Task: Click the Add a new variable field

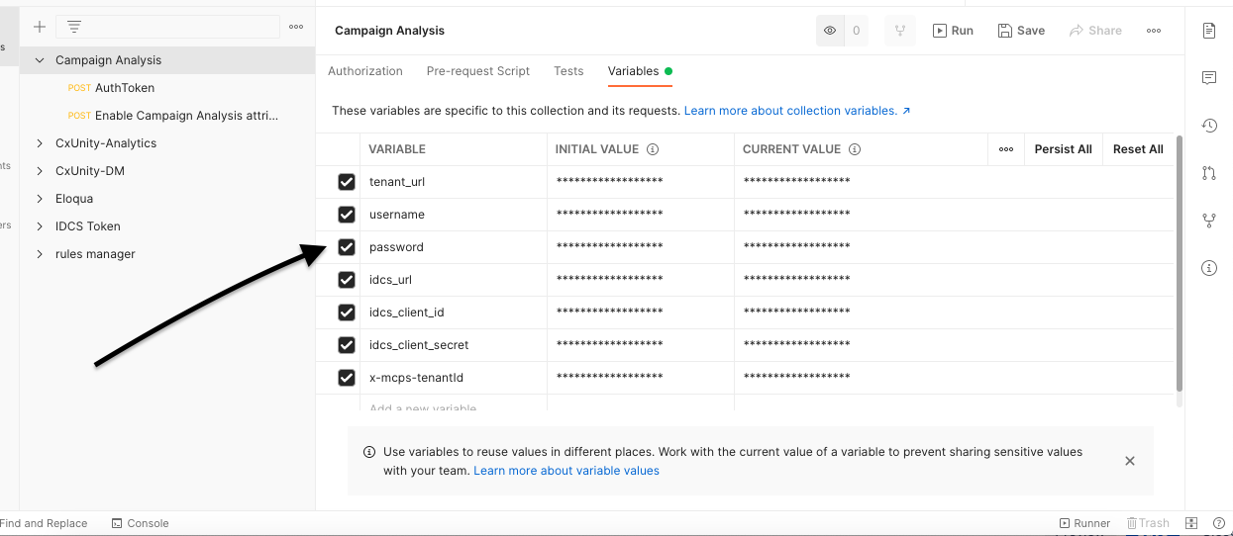Action: [x=423, y=406]
